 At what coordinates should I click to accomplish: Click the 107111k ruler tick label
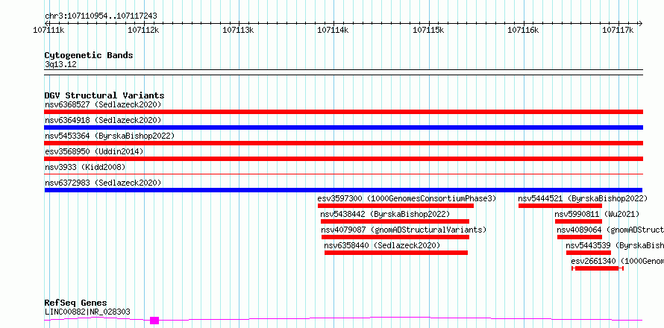tap(48, 30)
